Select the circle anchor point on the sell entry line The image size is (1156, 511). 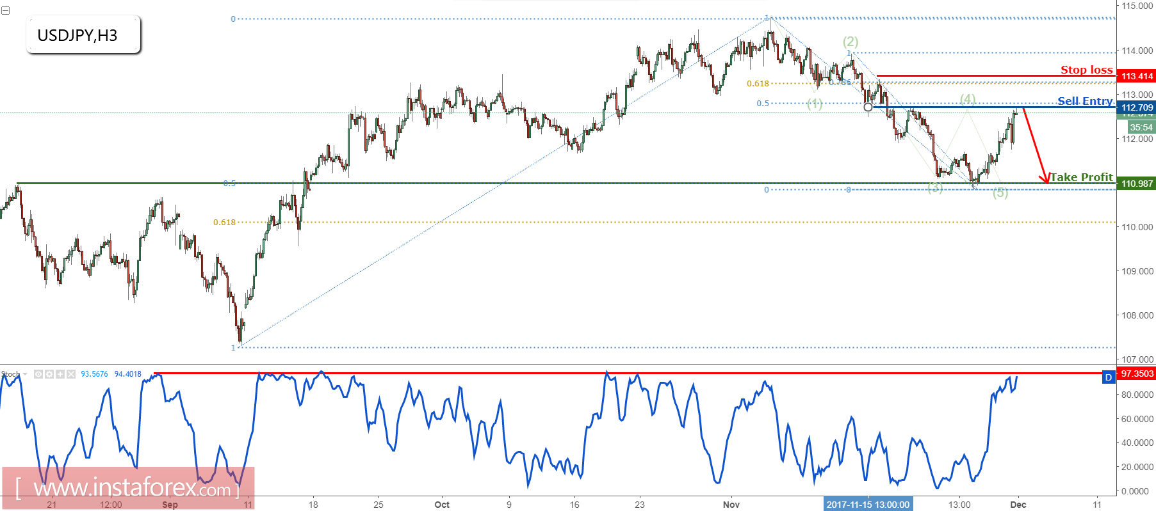pyautogui.click(x=868, y=107)
